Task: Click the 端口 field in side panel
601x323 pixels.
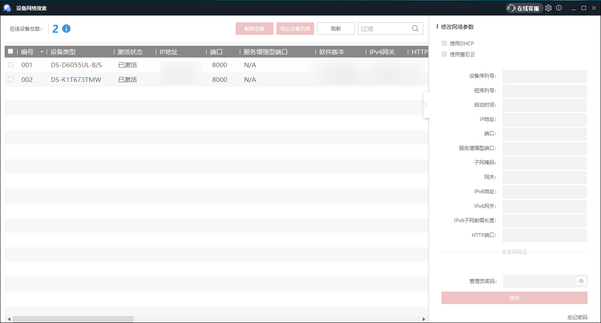Action: pyautogui.click(x=545, y=134)
